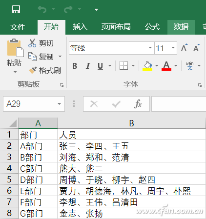Open 字体 dialog launcher

point(200,85)
